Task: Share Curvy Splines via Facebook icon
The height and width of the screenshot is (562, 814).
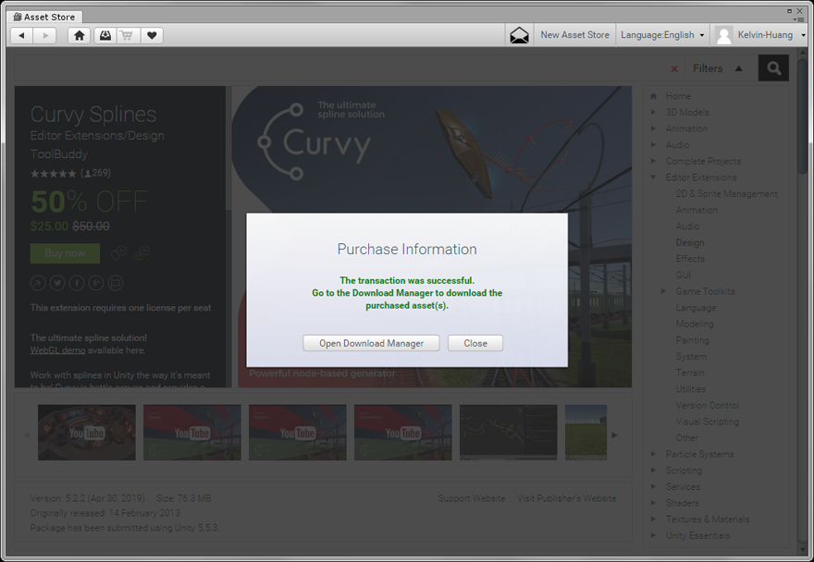Action: [x=77, y=283]
